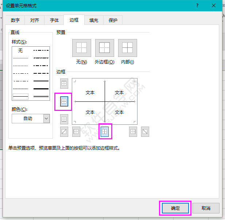The height and width of the screenshot is (220, 225).
Task: Toggle the bottom border button
Action: coord(64,119)
